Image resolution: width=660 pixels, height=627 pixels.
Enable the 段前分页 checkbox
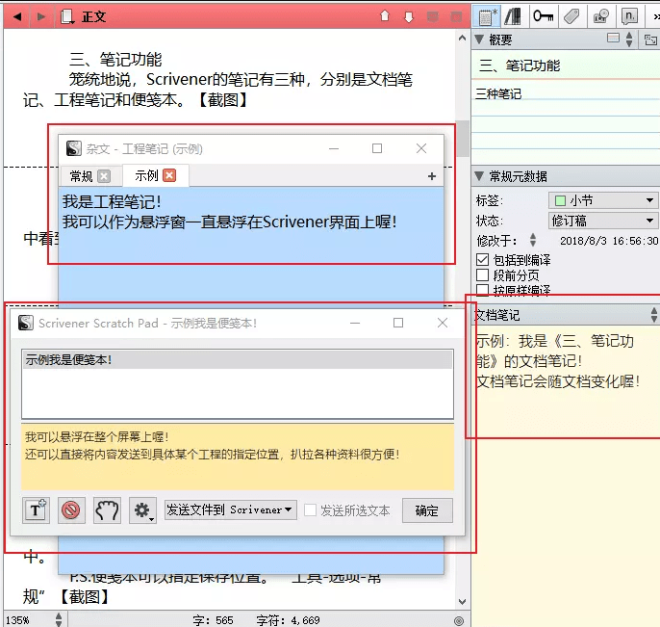pos(482,275)
